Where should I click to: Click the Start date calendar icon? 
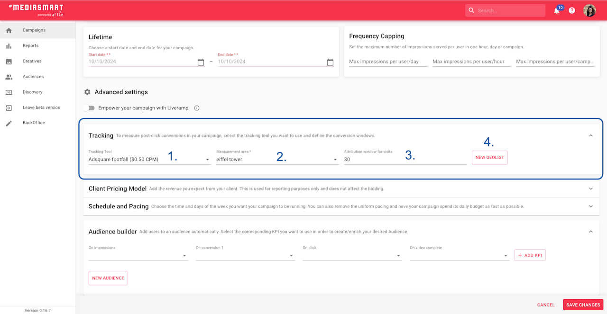click(201, 62)
